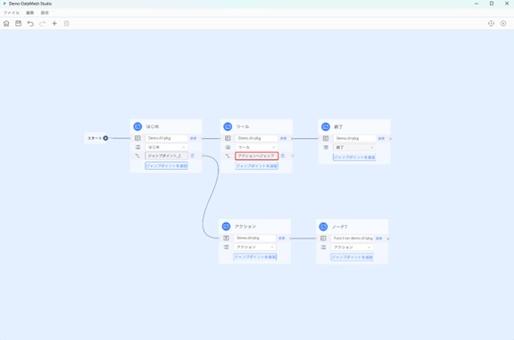514x340 pixels.
Task: Delete ジャンプポイント_2 with its trash icon
Action: click(193, 156)
